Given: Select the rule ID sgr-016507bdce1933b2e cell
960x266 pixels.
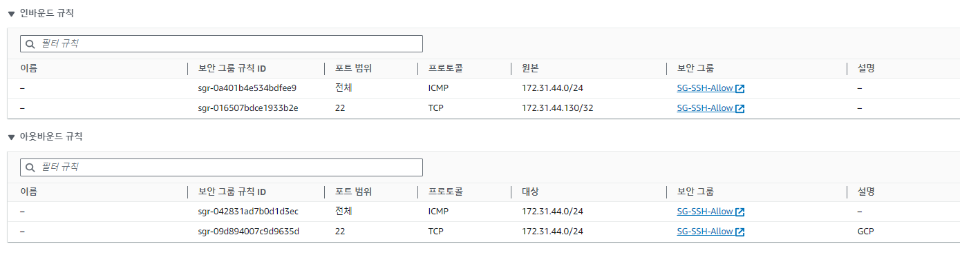Looking at the screenshot, I should [248, 108].
